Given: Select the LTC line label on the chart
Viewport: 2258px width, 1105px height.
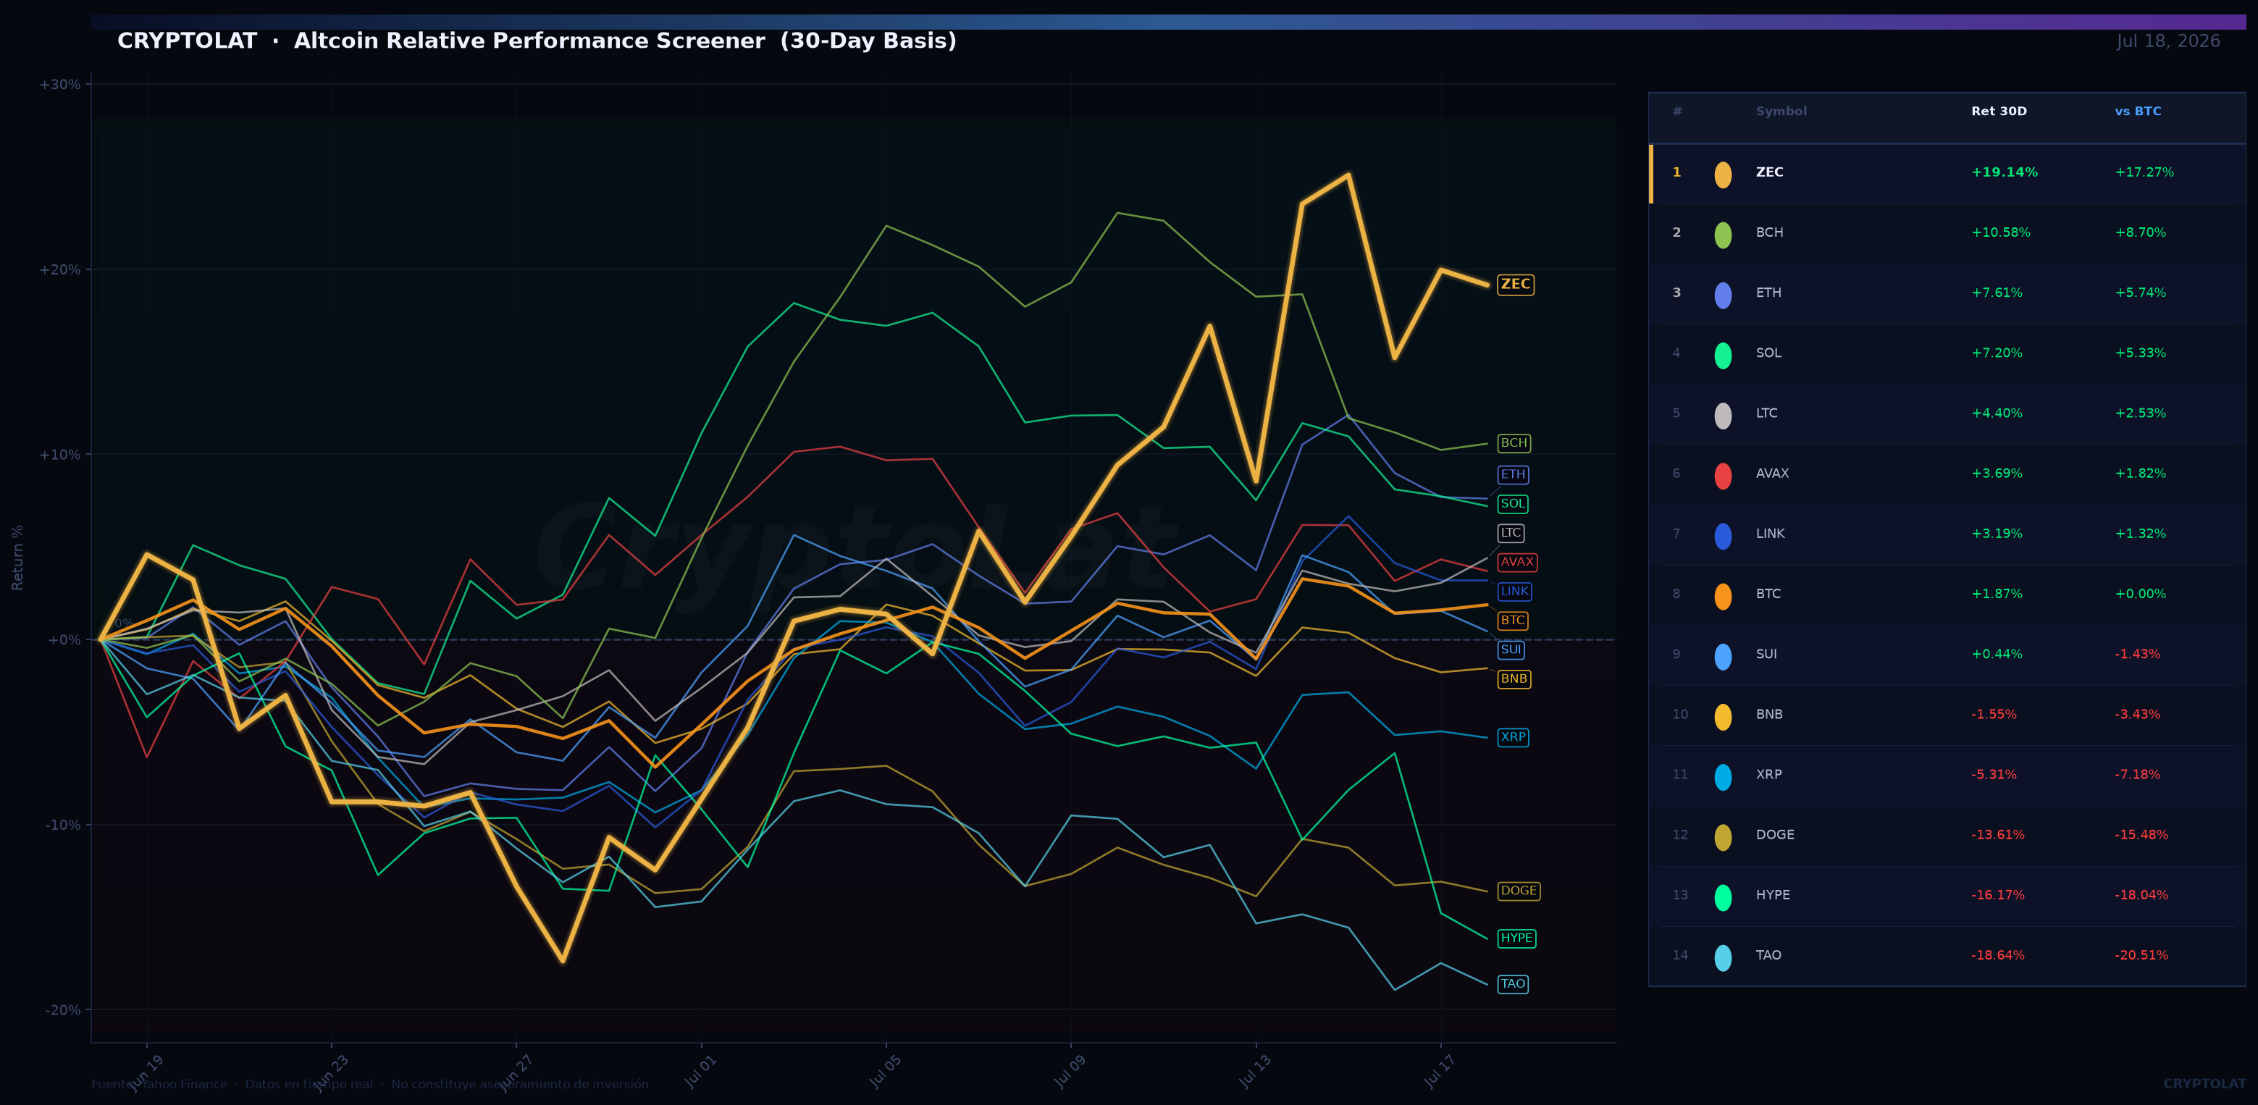Looking at the screenshot, I should coord(1511,533).
